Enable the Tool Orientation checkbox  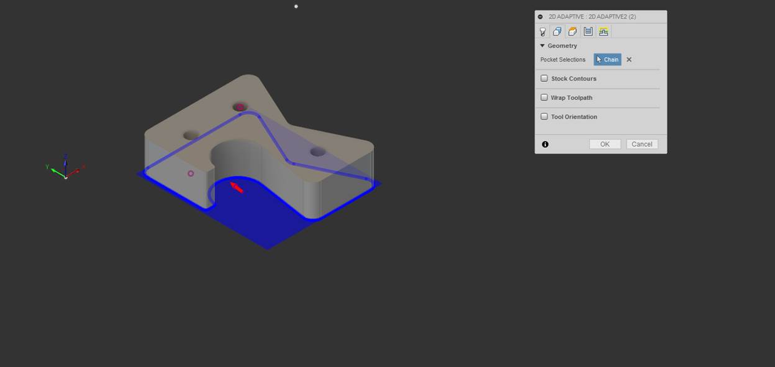(x=545, y=117)
